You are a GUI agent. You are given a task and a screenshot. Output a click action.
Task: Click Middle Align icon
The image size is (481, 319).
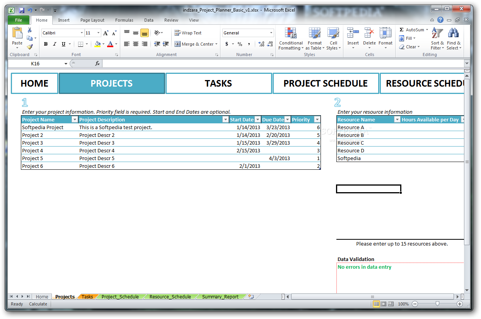(x=136, y=33)
